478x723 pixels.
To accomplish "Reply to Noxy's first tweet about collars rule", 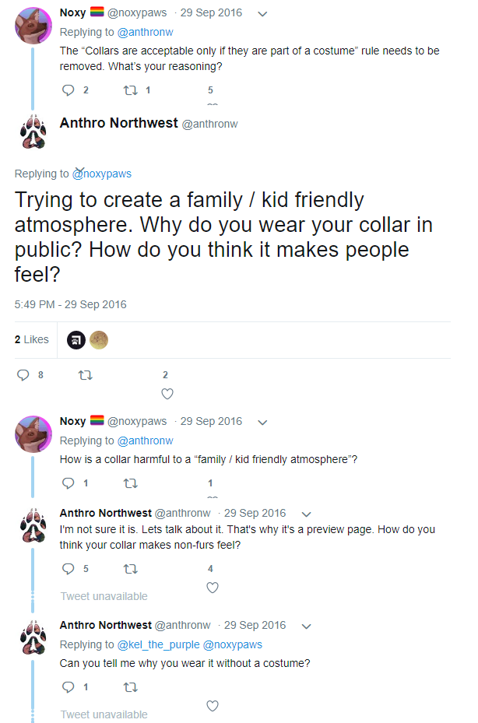I will point(68,90).
